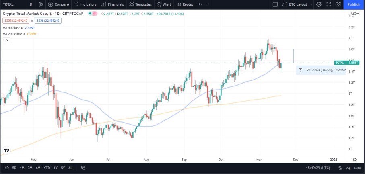Click the select layout square icon

[275, 4]
